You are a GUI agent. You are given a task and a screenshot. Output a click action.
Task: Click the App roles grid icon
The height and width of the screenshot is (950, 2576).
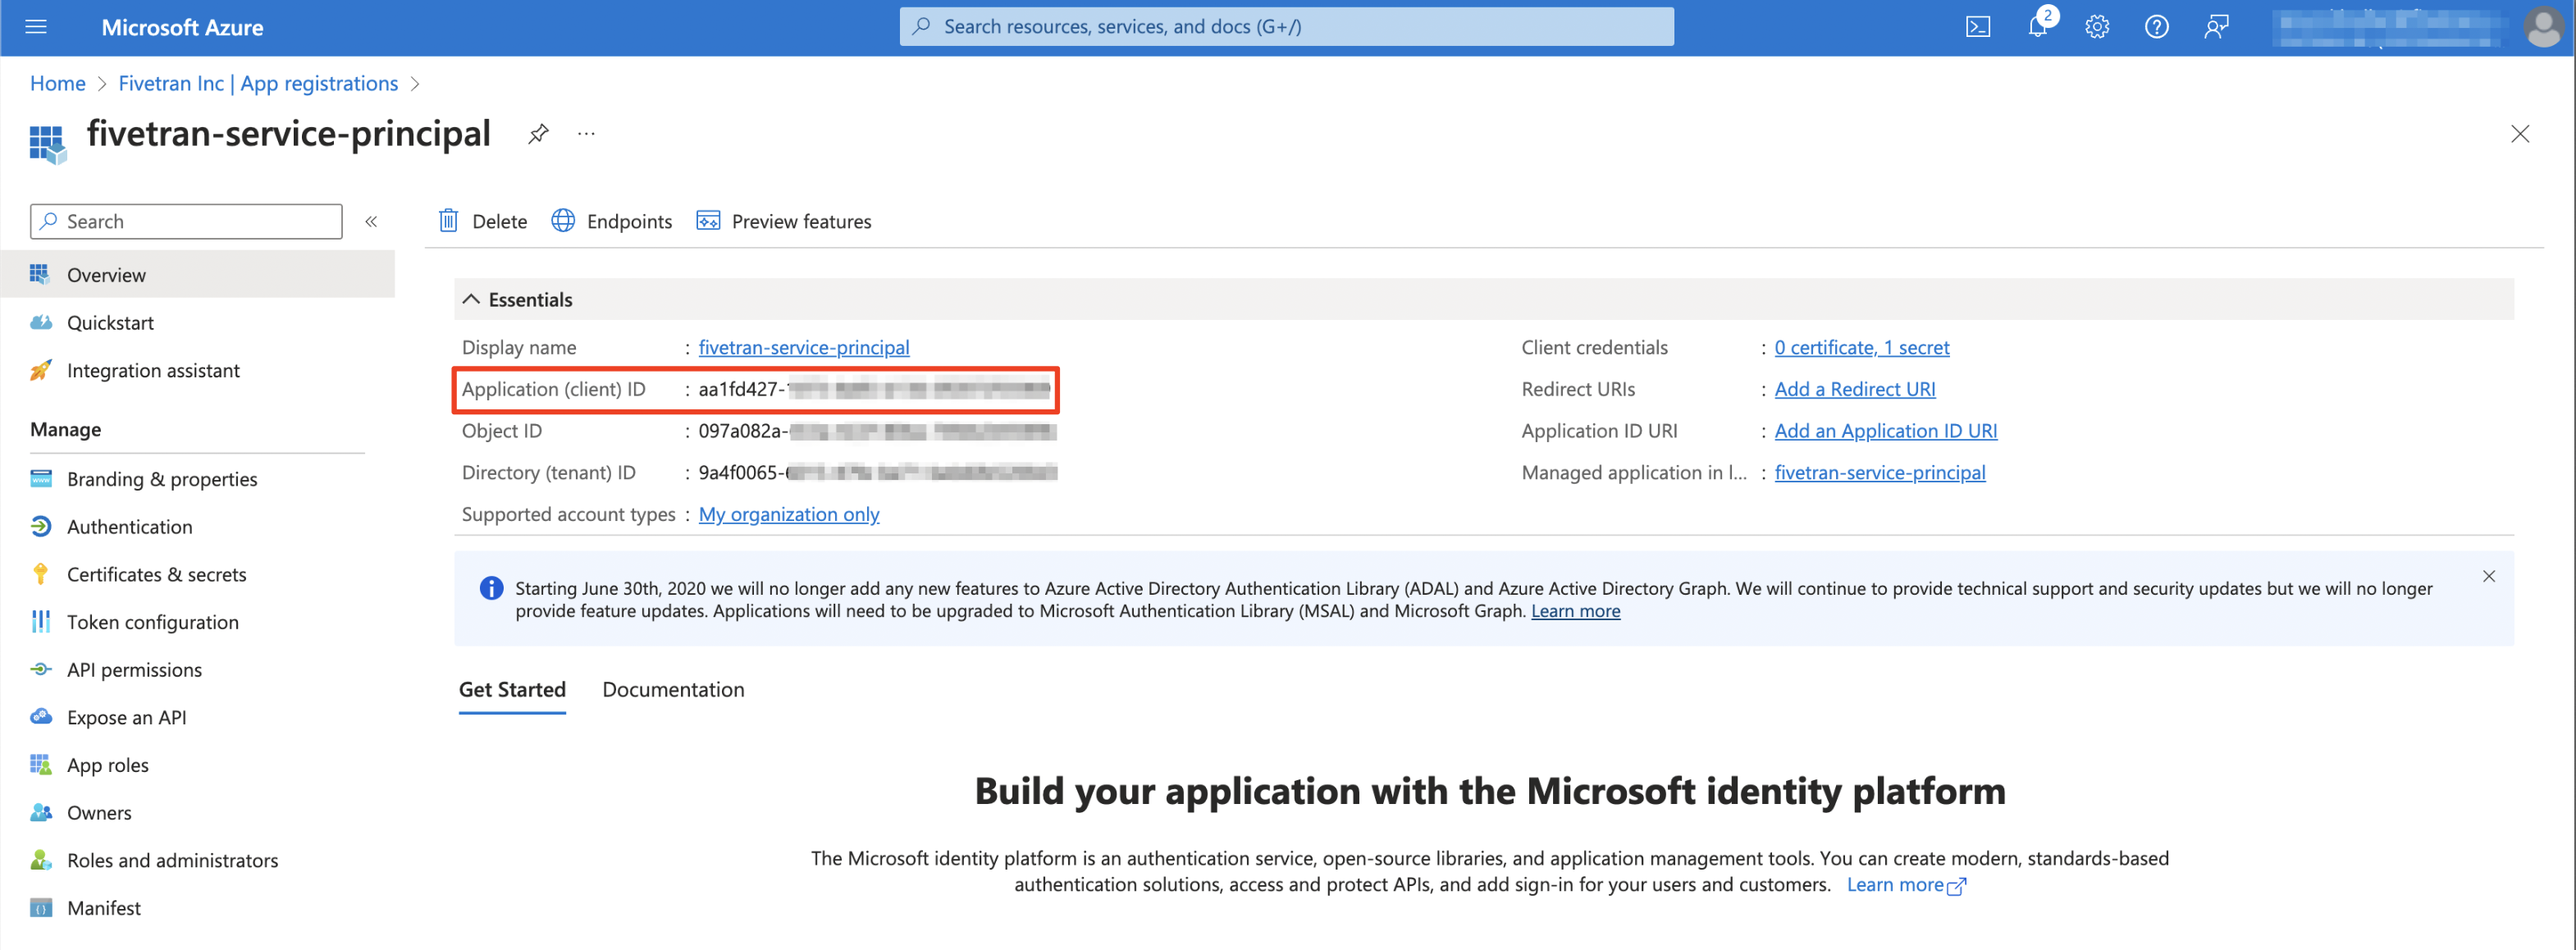tap(41, 766)
